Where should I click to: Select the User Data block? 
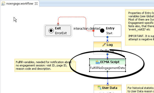107,89
